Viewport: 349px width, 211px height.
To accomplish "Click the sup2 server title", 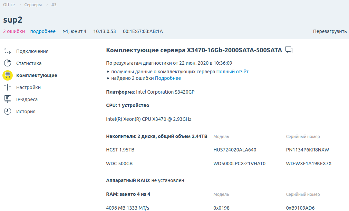I will 13,20.
